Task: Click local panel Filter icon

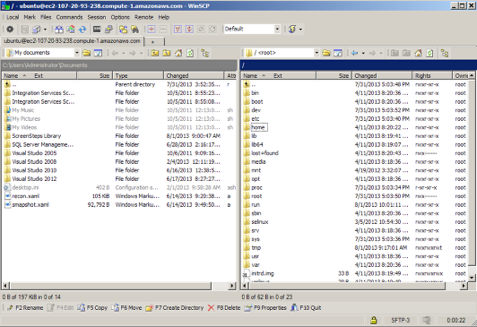Action: [x=98, y=53]
